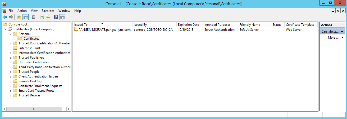Toggle the Show/Hide Action Pane icon

tap(62, 17)
